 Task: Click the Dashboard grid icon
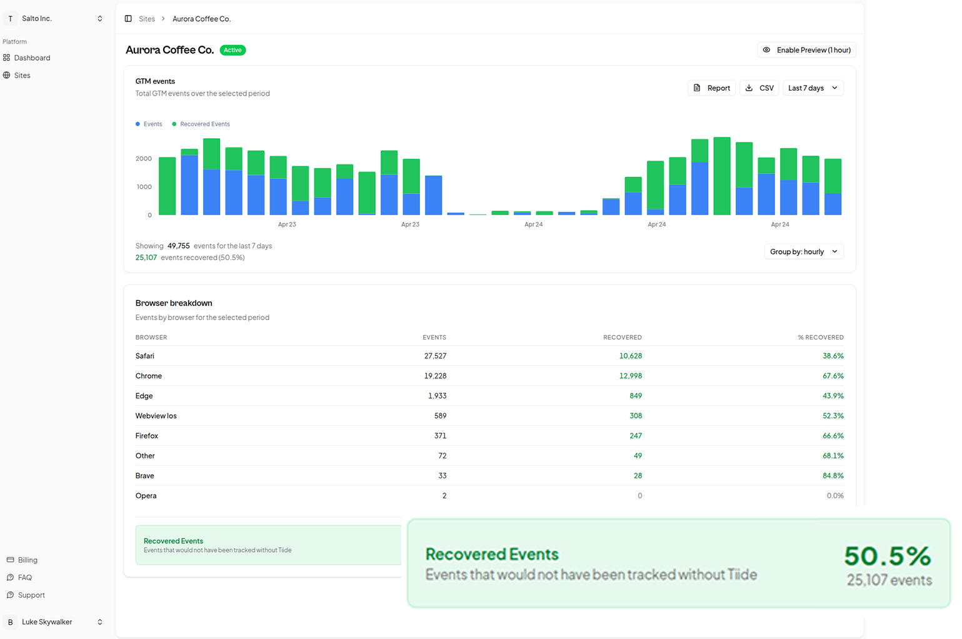pos(6,58)
